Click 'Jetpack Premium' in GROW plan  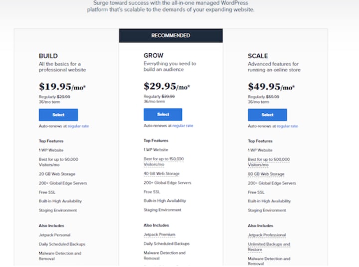point(160,234)
